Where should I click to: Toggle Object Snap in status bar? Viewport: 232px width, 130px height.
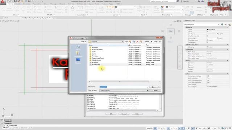click(x=183, y=129)
